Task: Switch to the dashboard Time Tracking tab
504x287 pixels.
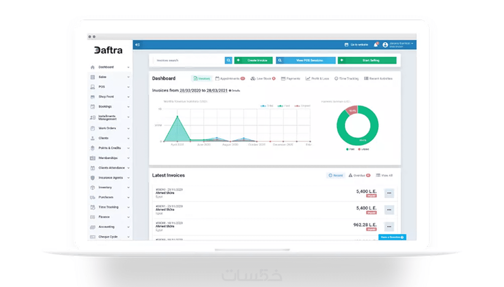Action: (x=347, y=78)
